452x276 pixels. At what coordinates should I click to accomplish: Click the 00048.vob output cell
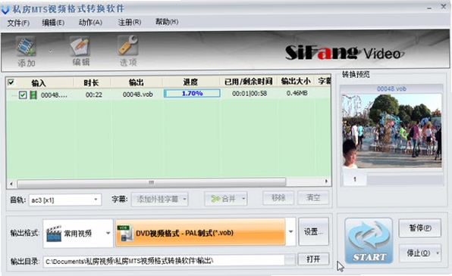pos(138,95)
